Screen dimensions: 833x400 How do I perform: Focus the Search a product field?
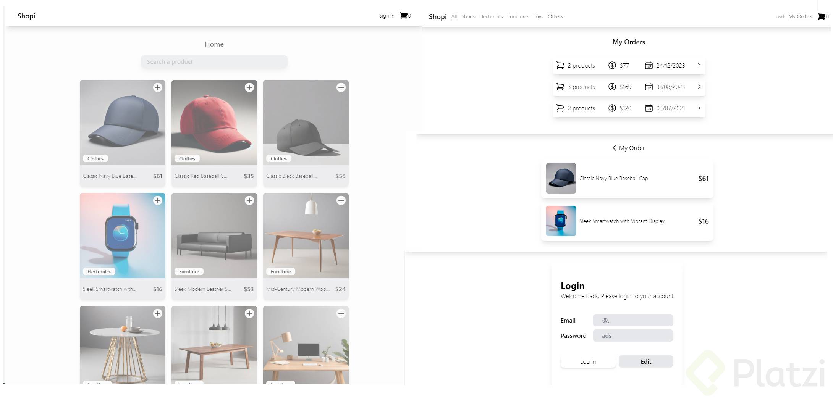click(214, 62)
